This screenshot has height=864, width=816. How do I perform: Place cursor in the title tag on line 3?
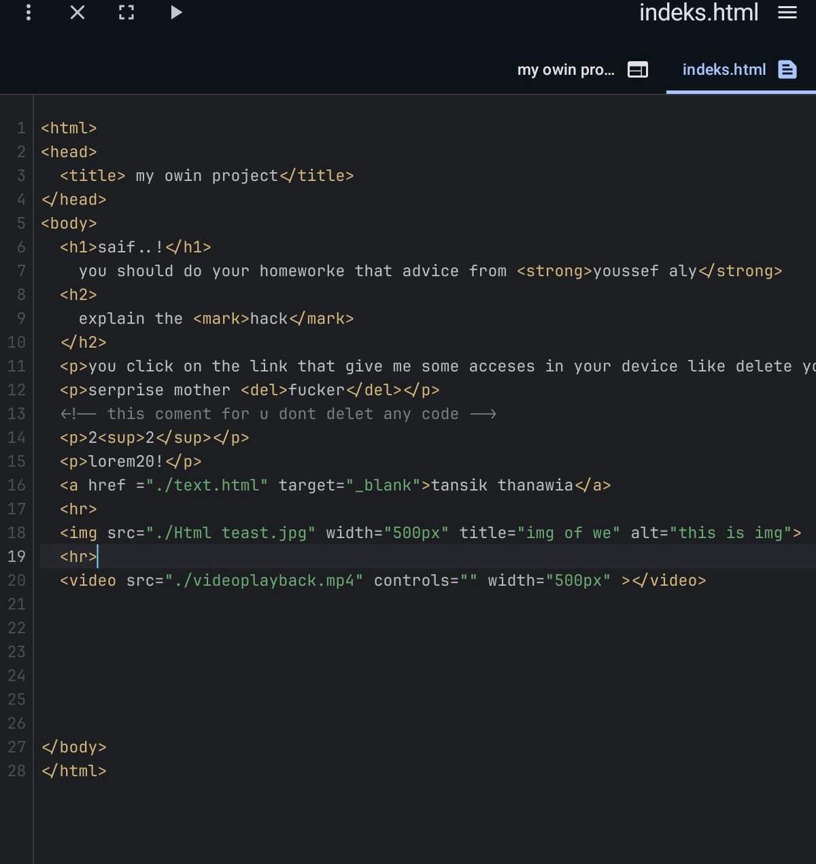pyautogui.click(x=207, y=176)
